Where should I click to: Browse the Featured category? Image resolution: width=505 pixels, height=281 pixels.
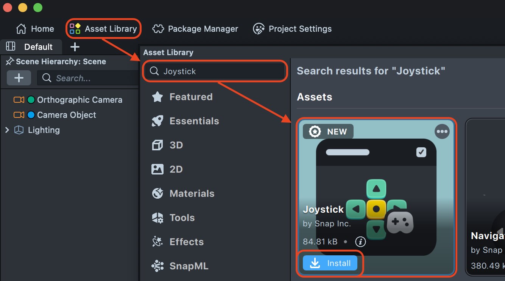190,97
